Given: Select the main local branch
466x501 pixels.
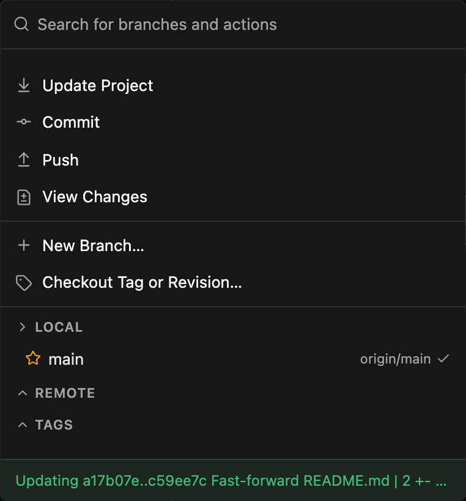Looking at the screenshot, I should [233, 359].
